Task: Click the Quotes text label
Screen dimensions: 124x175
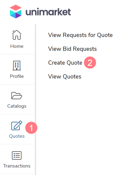Action: click(17, 136)
